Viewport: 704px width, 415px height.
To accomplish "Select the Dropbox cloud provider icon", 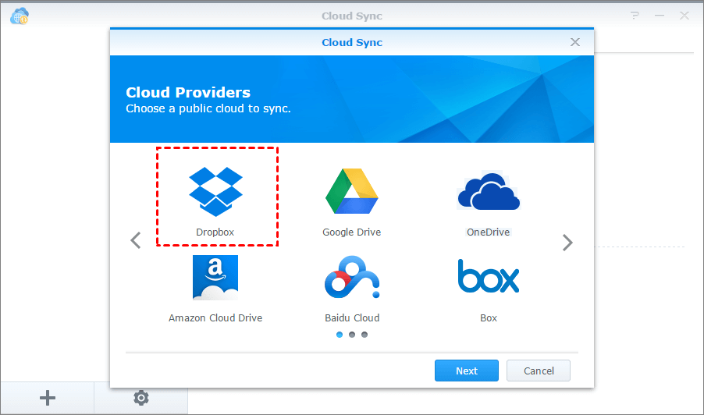I will (x=215, y=192).
